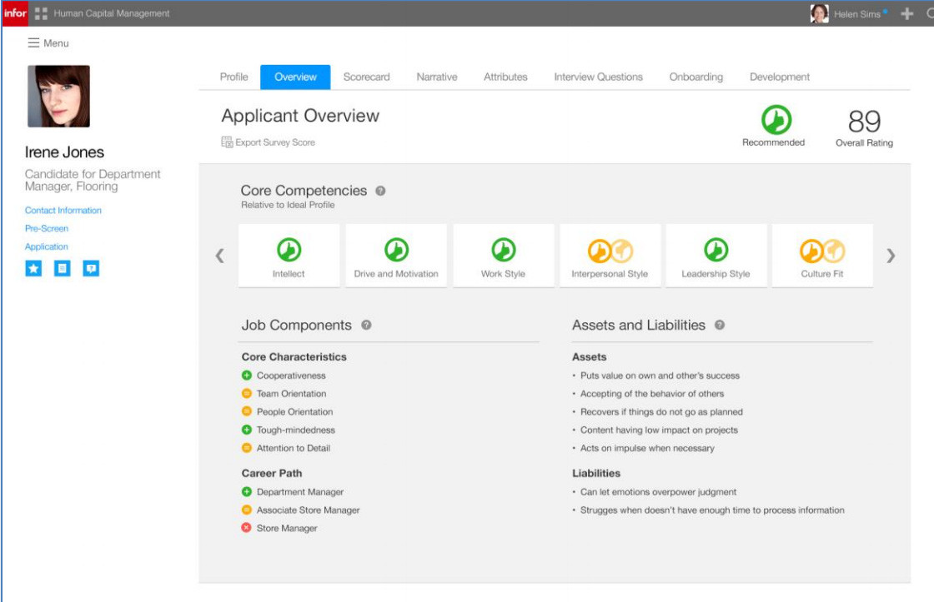Open the Onboarding tab
This screenshot has height=602, width=934.
coord(695,77)
